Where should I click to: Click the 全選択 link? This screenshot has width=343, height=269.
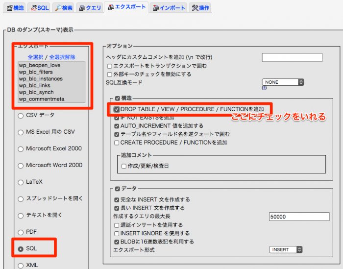[x=36, y=57]
